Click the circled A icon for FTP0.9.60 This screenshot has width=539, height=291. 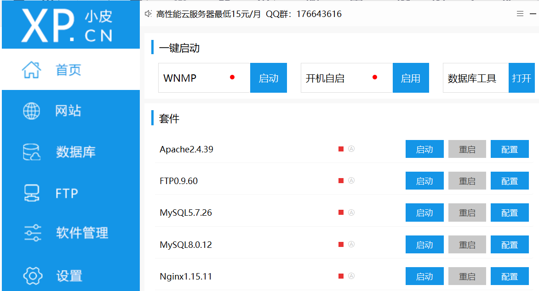pos(351,180)
